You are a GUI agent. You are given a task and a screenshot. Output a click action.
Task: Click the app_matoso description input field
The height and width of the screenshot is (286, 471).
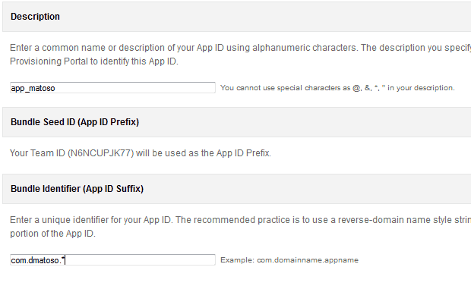coord(112,88)
